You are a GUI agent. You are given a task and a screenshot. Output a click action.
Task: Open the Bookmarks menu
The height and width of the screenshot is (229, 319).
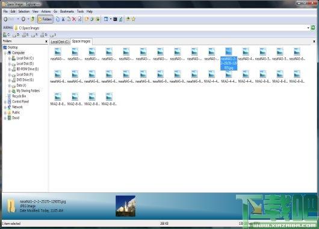point(67,11)
